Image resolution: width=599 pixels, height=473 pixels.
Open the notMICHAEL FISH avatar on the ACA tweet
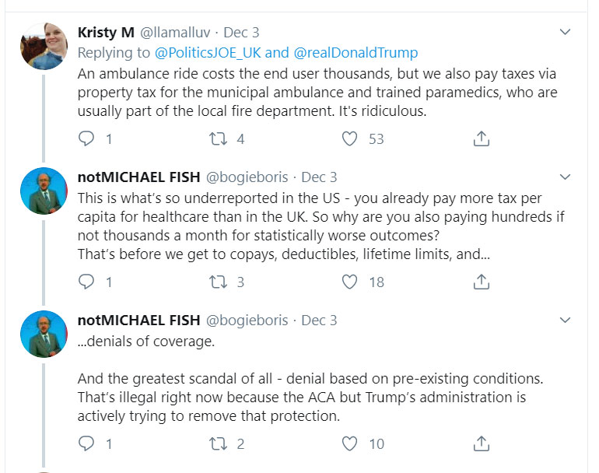coord(44,335)
